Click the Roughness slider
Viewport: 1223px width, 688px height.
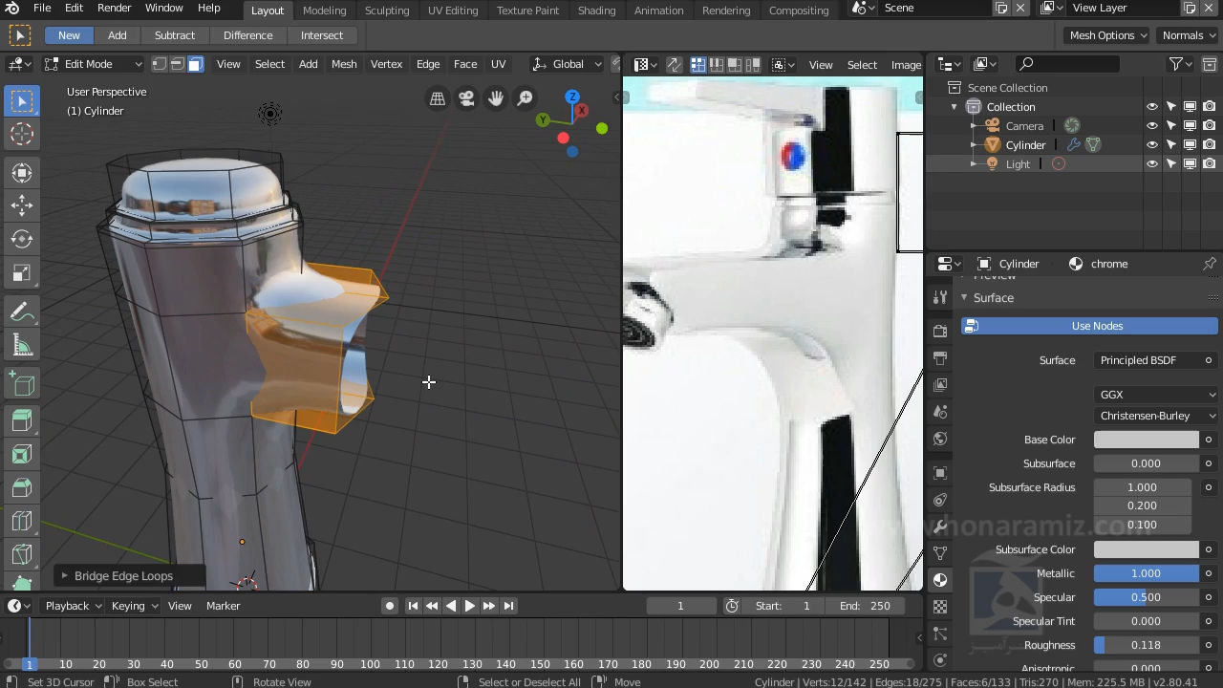(1146, 645)
